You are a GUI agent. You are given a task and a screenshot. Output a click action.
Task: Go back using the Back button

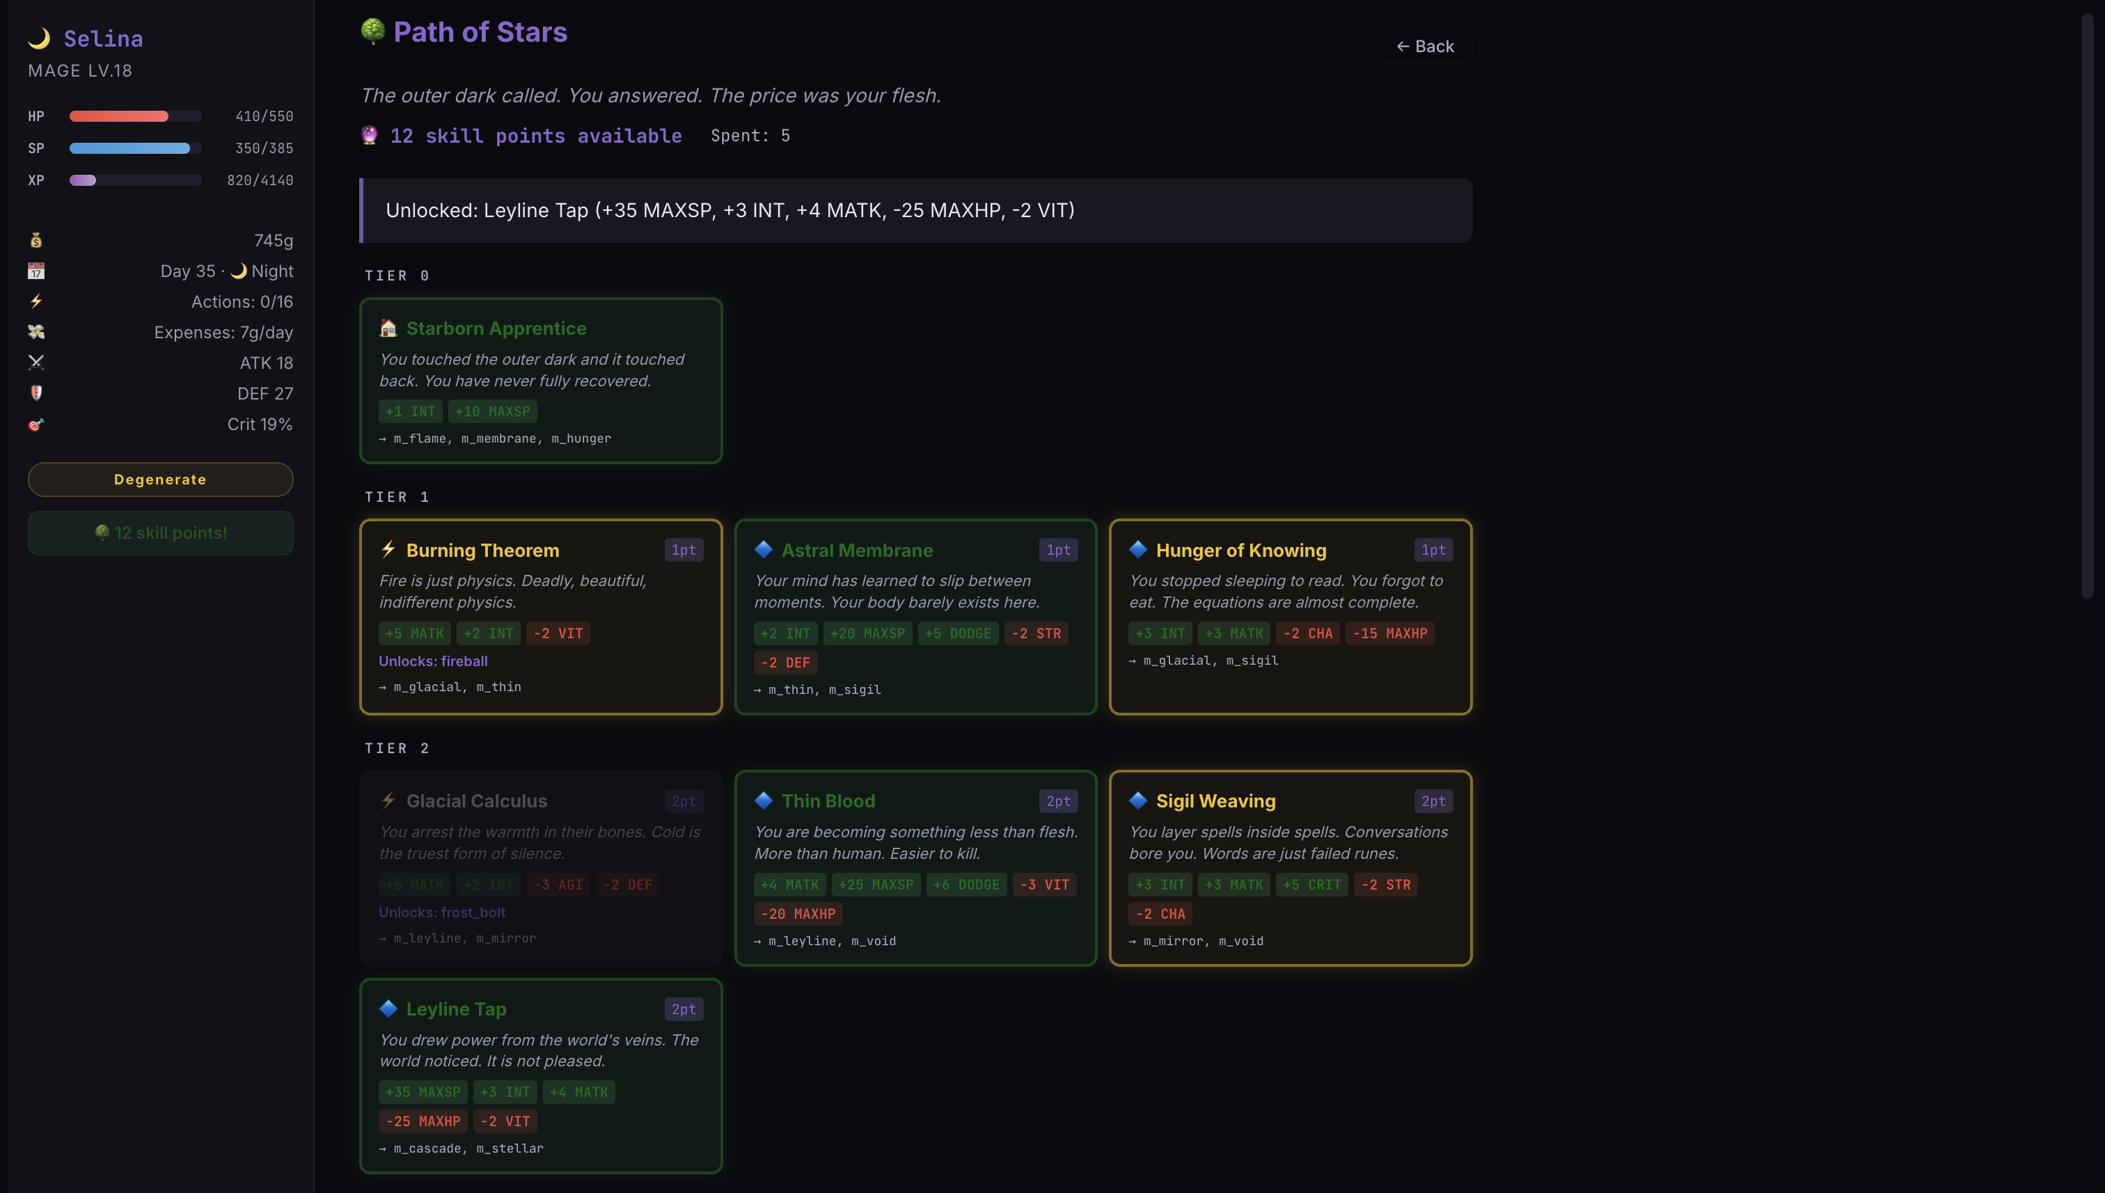pyautogui.click(x=1425, y=47)
